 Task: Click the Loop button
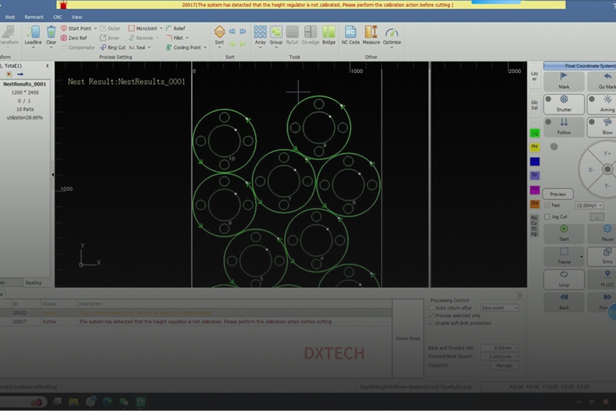tap(564, 279)
